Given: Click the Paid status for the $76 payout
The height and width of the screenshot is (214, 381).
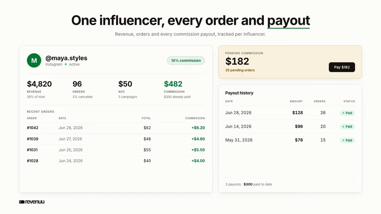Looking at the screenshot, I should click(x=347, y=140).
